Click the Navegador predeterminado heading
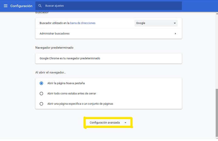This screenshot has width=218, height=141. pos(54,47)
